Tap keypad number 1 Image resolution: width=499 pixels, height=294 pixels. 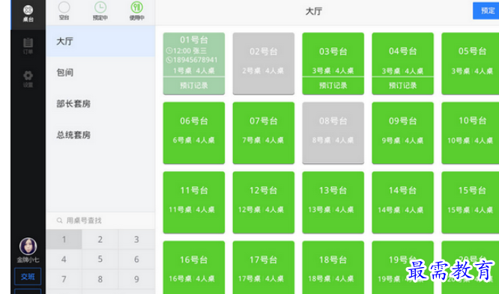[x=64, y=239]
